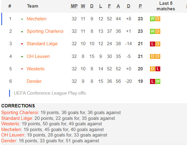Sort table by MP column header
Viewport: 187px width, 145px height.
pos(74,6)
